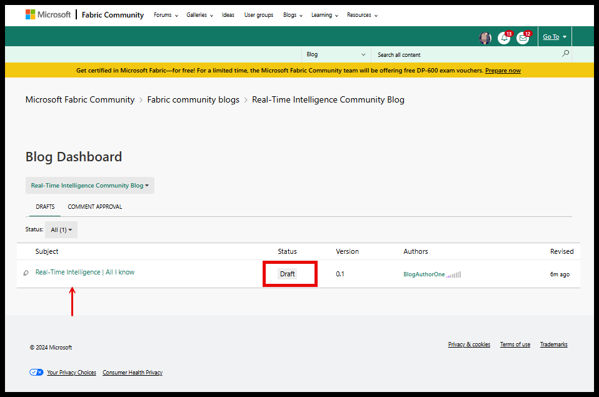This screenshot has height=397, width=599.
Task: Open messages envelope with 12 badge
Action: click(523, 38)
